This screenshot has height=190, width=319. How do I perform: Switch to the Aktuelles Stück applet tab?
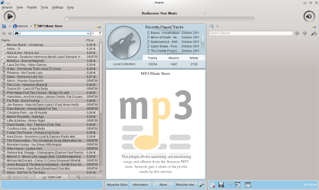tap(117, 185)
